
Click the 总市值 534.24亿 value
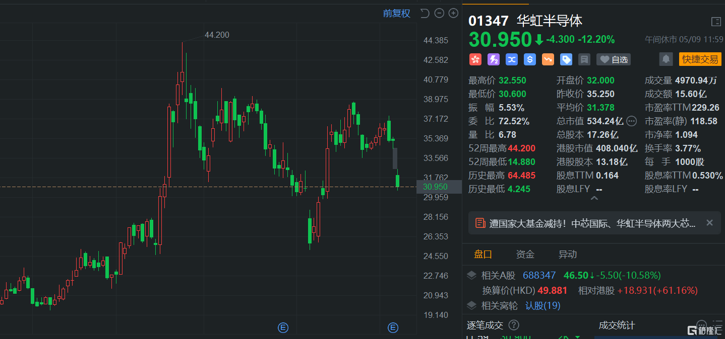(x=605, y=121)
